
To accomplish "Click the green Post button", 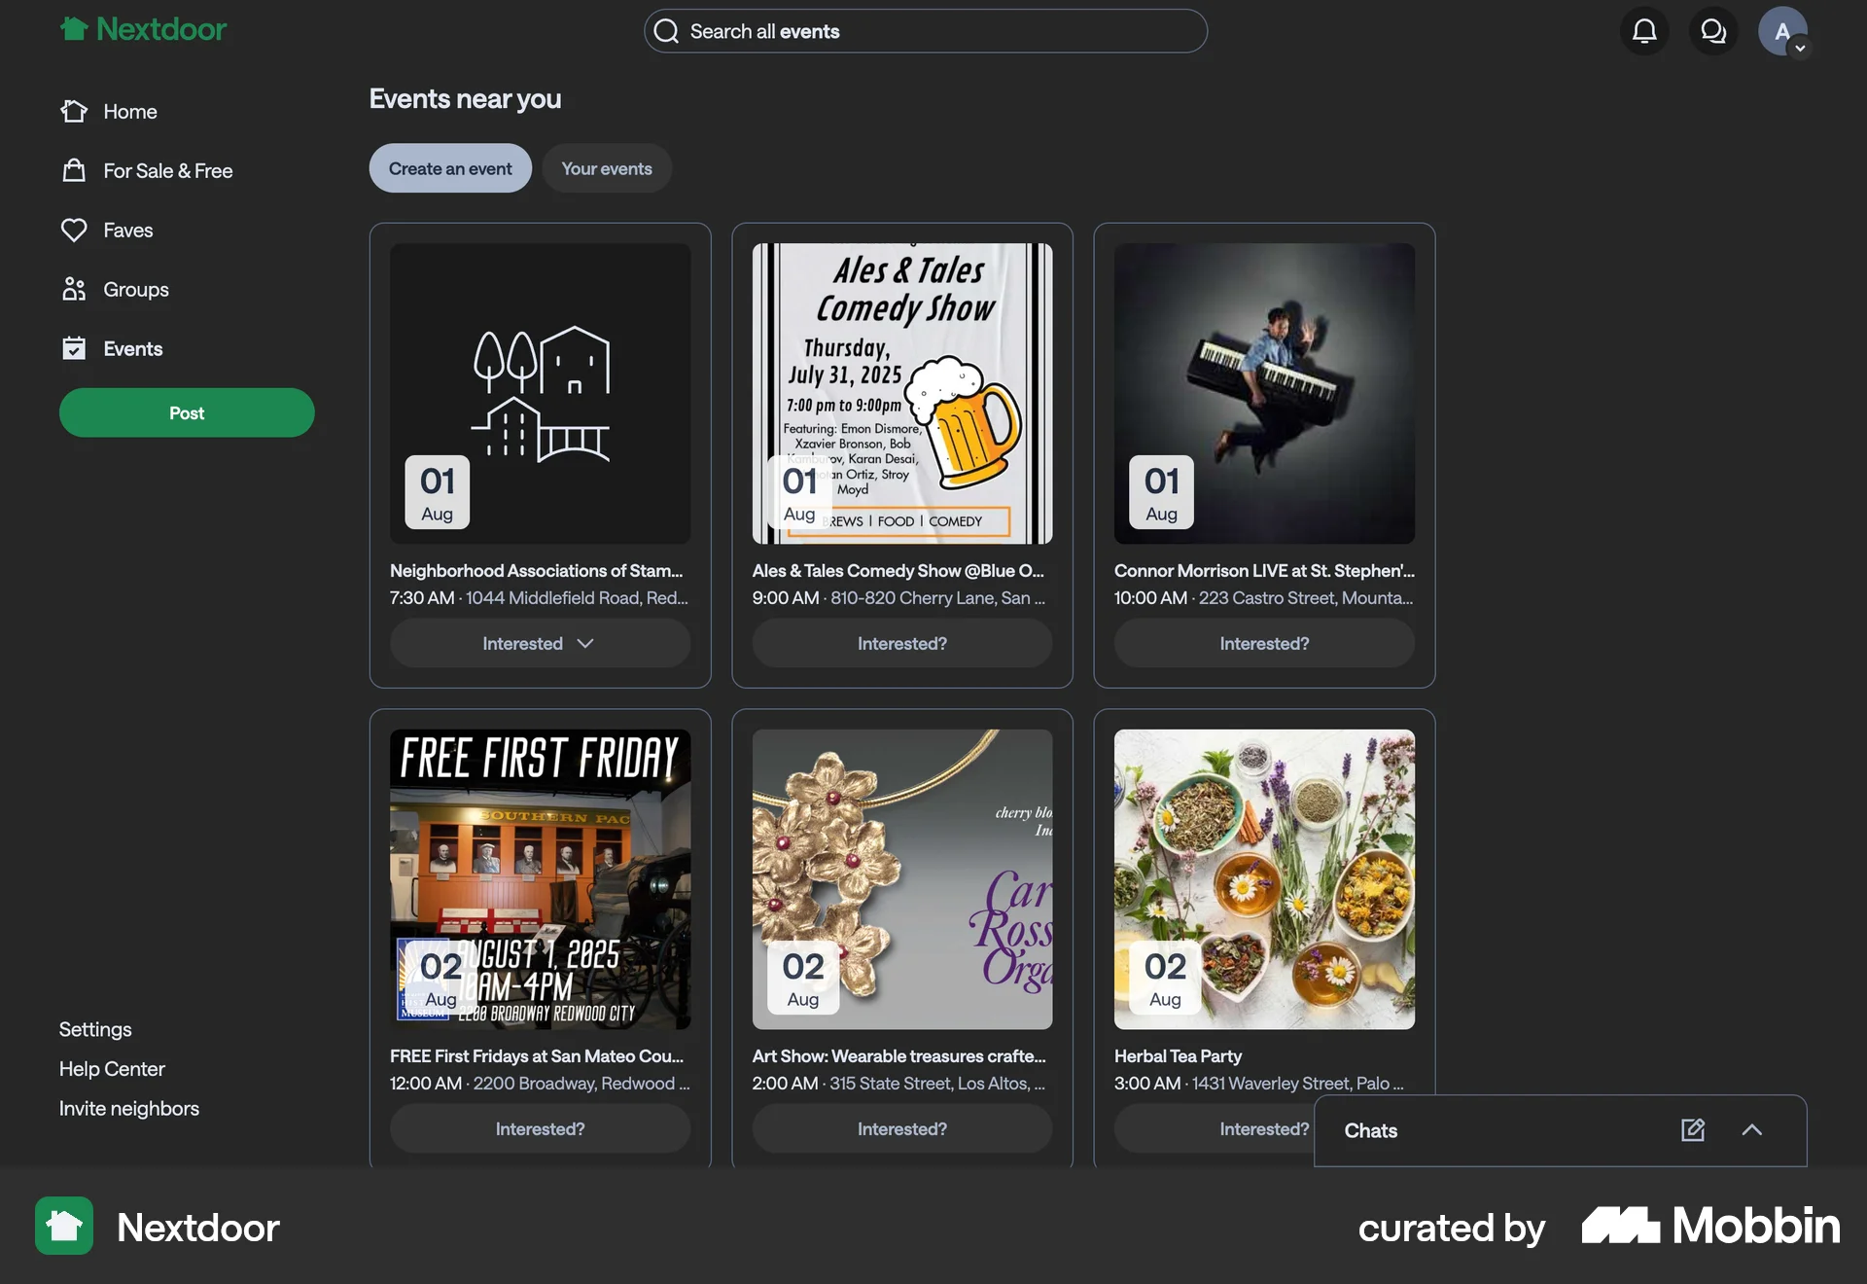I will pos(187,412).
